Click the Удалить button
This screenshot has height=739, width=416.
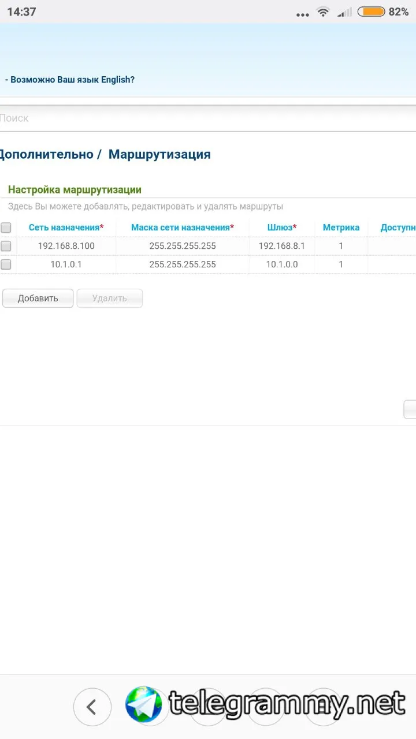(x=110, y=298)
